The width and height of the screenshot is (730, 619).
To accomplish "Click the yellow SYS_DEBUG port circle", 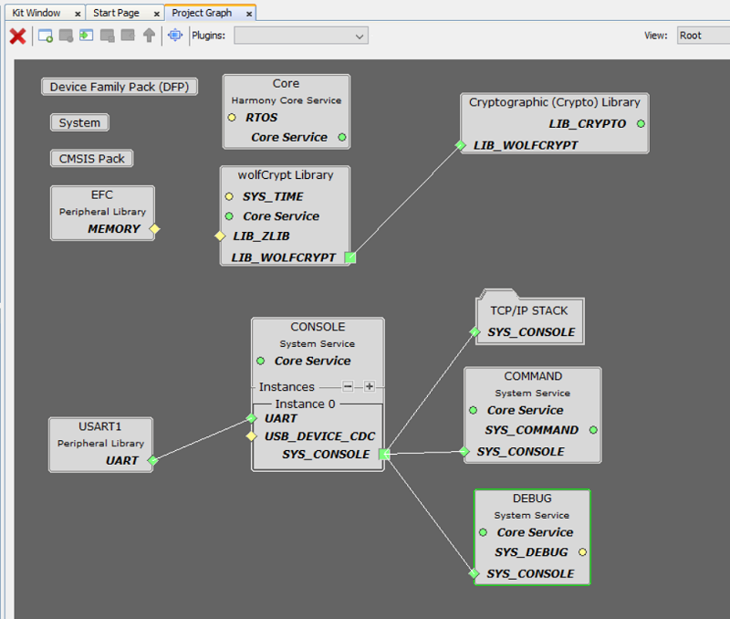I will [x=582, y=552].
